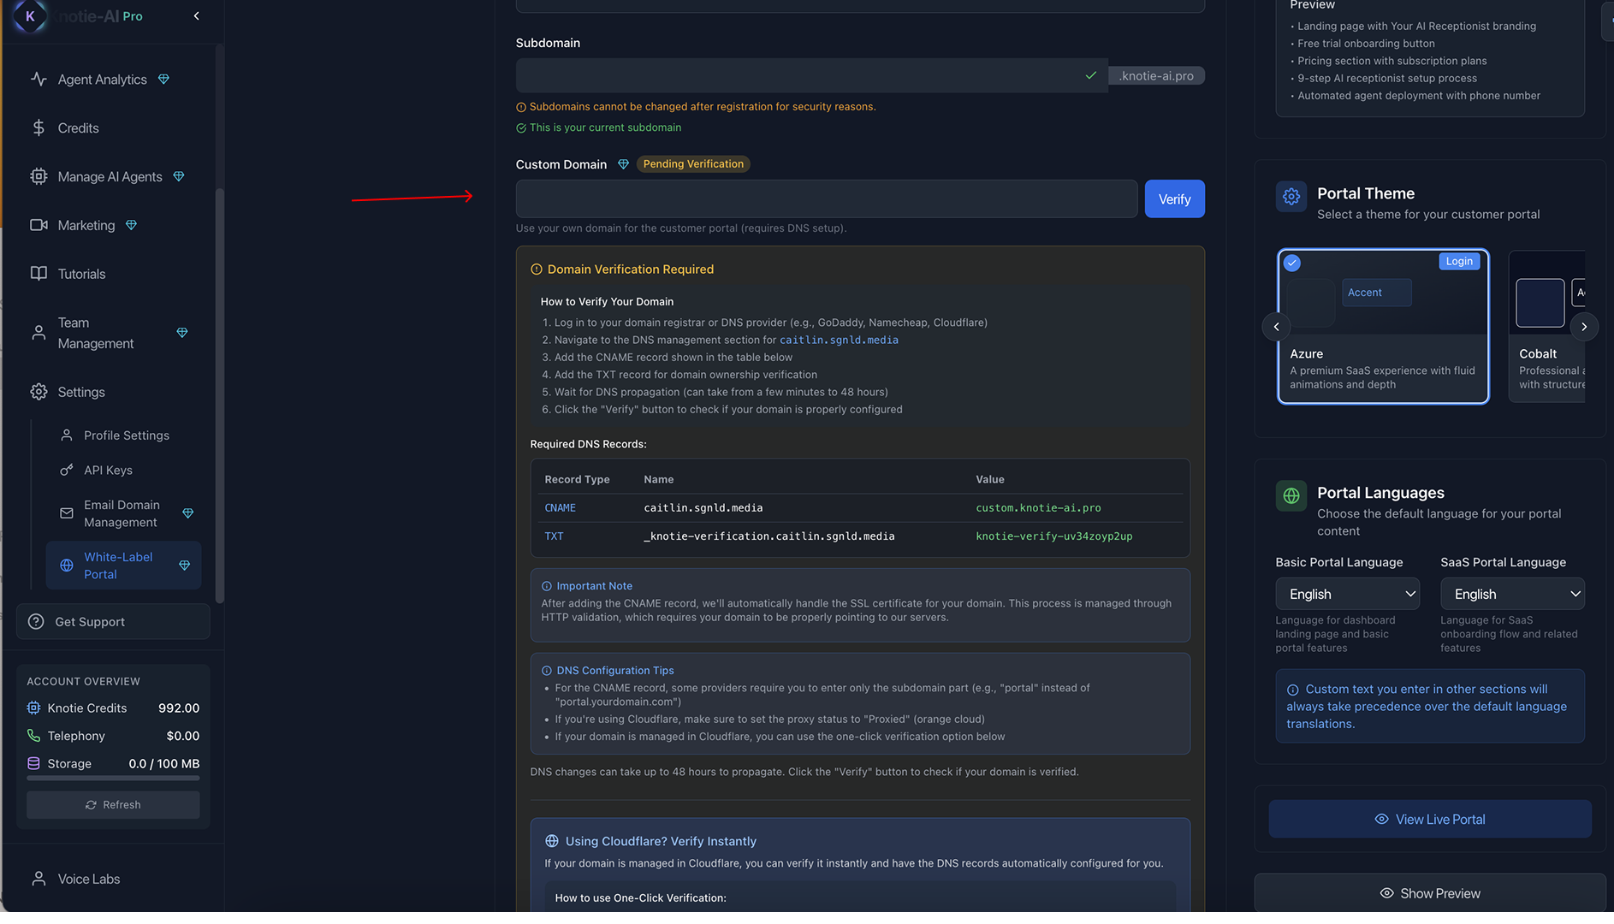
Task: Select the Azure portal theme card
Action: coord(1383,327)
